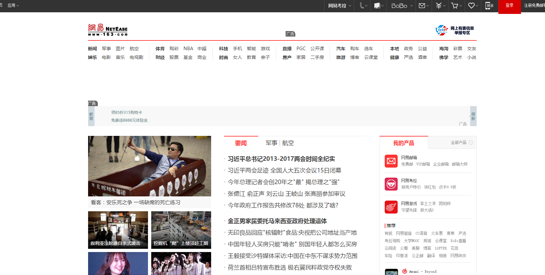Click the NBA link in navigation

click(x=188, y=49)
